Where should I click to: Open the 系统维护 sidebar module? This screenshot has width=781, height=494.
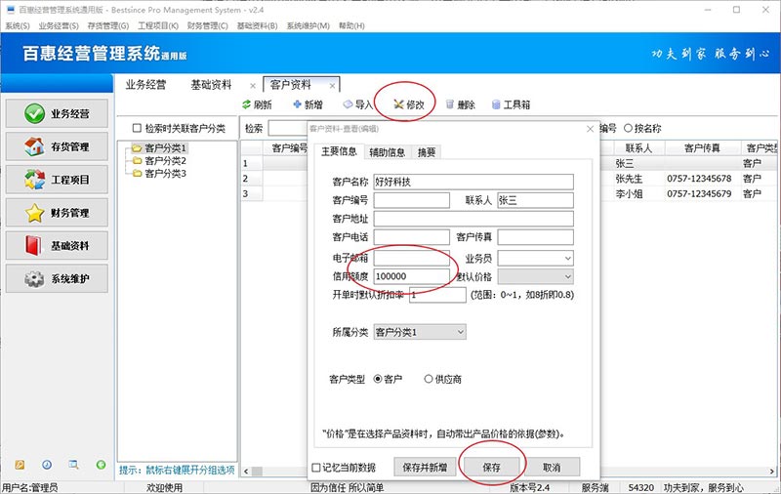point(57,278)
